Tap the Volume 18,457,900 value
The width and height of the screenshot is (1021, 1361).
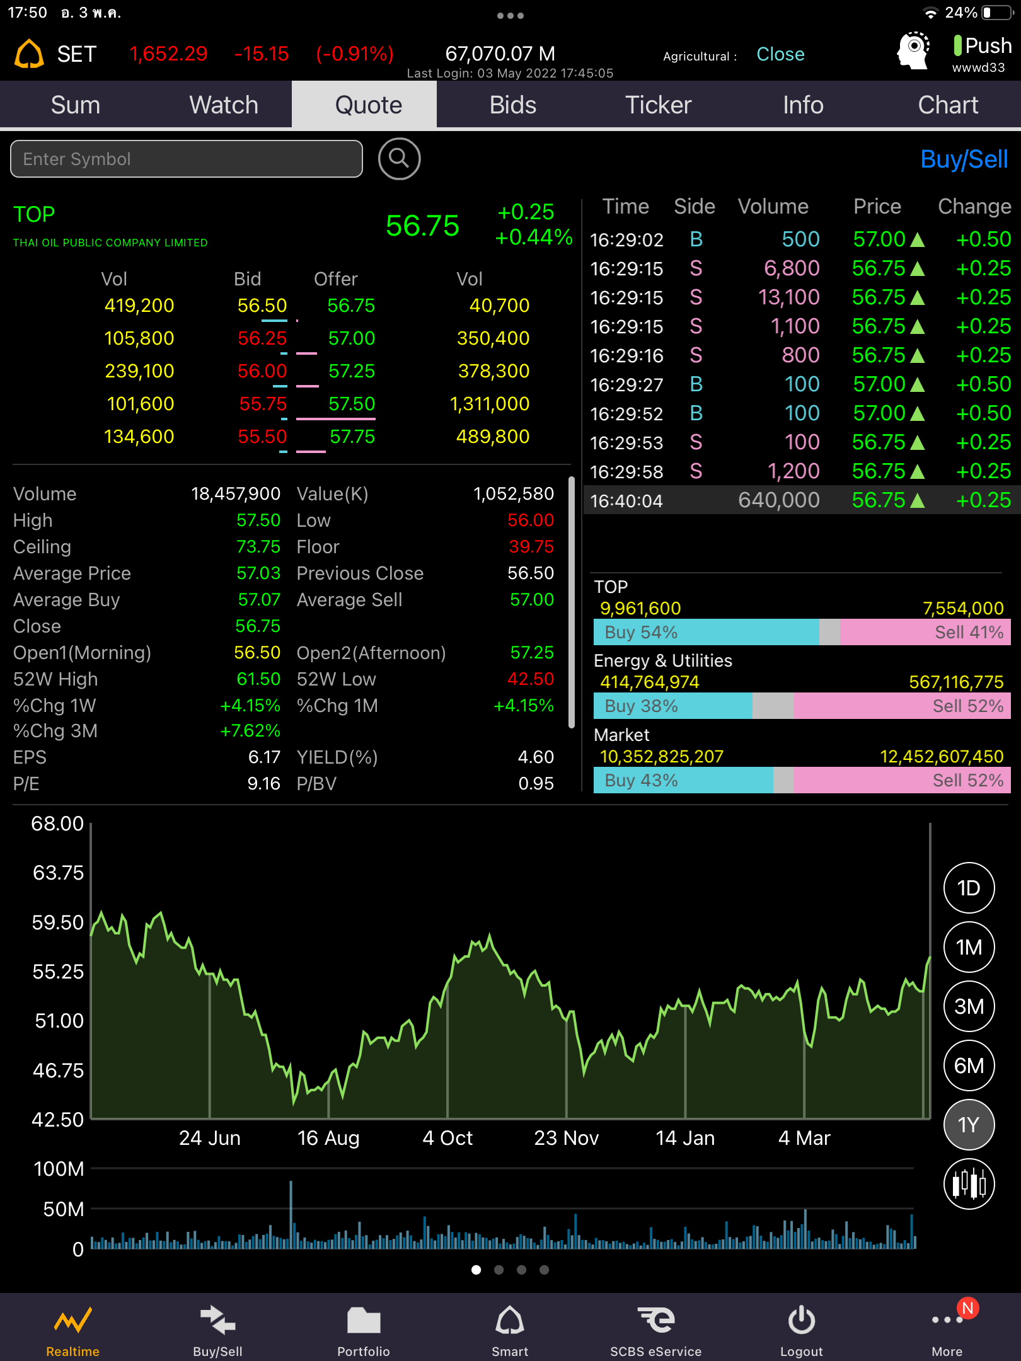(x=236, y=493)
